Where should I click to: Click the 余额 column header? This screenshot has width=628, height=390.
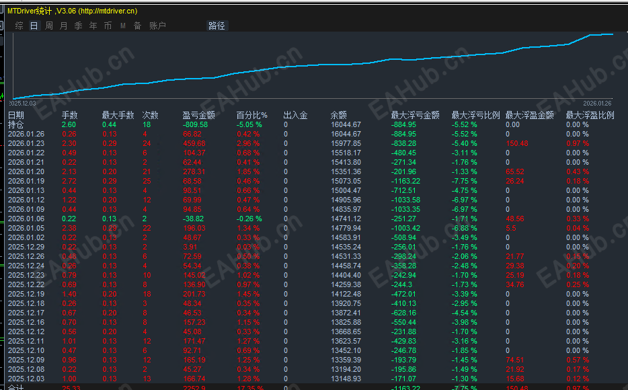[338, 115]
